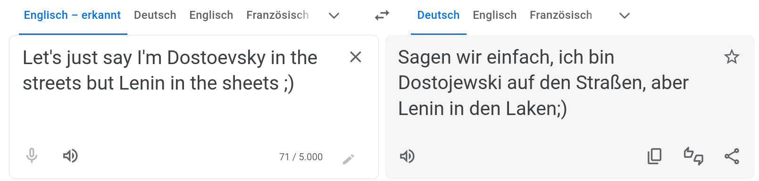Choose Französisch as source language
This screenshot has height=181, width=759.
point(277,16)
